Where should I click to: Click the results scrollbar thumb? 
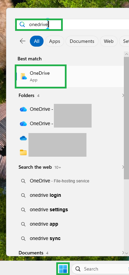click(x=127, y=118)
